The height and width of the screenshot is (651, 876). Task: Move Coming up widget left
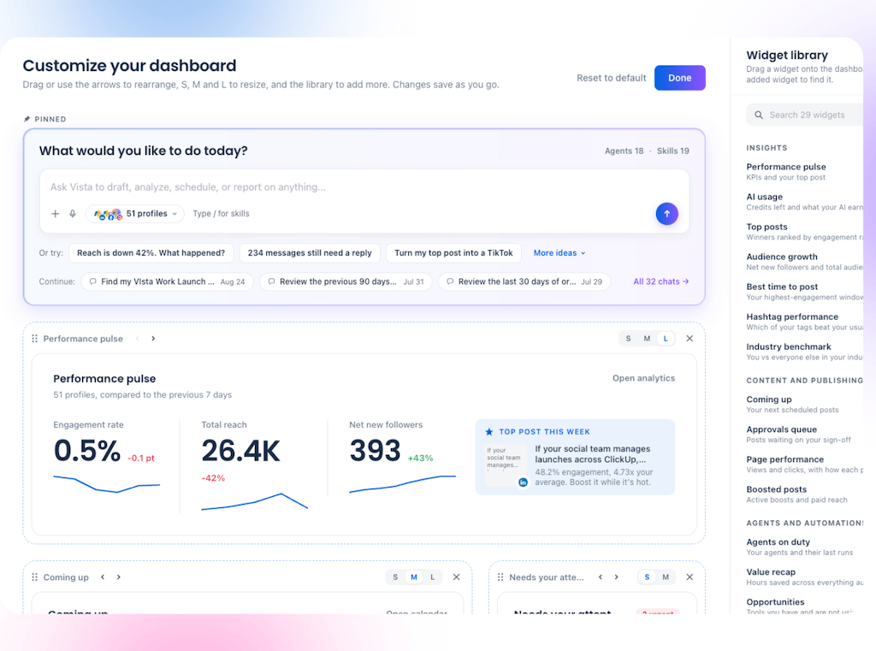tap(103, 577)
